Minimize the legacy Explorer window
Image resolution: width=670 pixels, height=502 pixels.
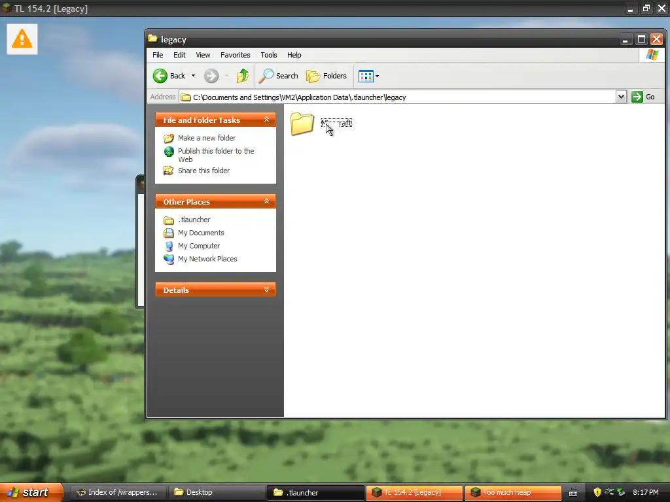[x=625, y=39]
